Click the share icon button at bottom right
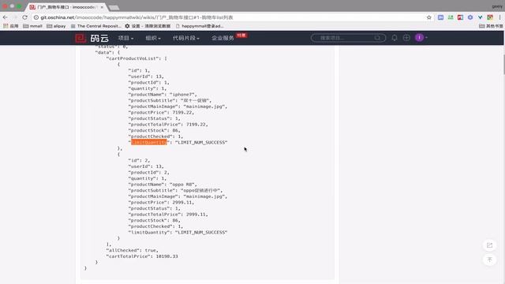Image resolution: width=505 pixels, height=284 pixels. (x=489, y=245)
